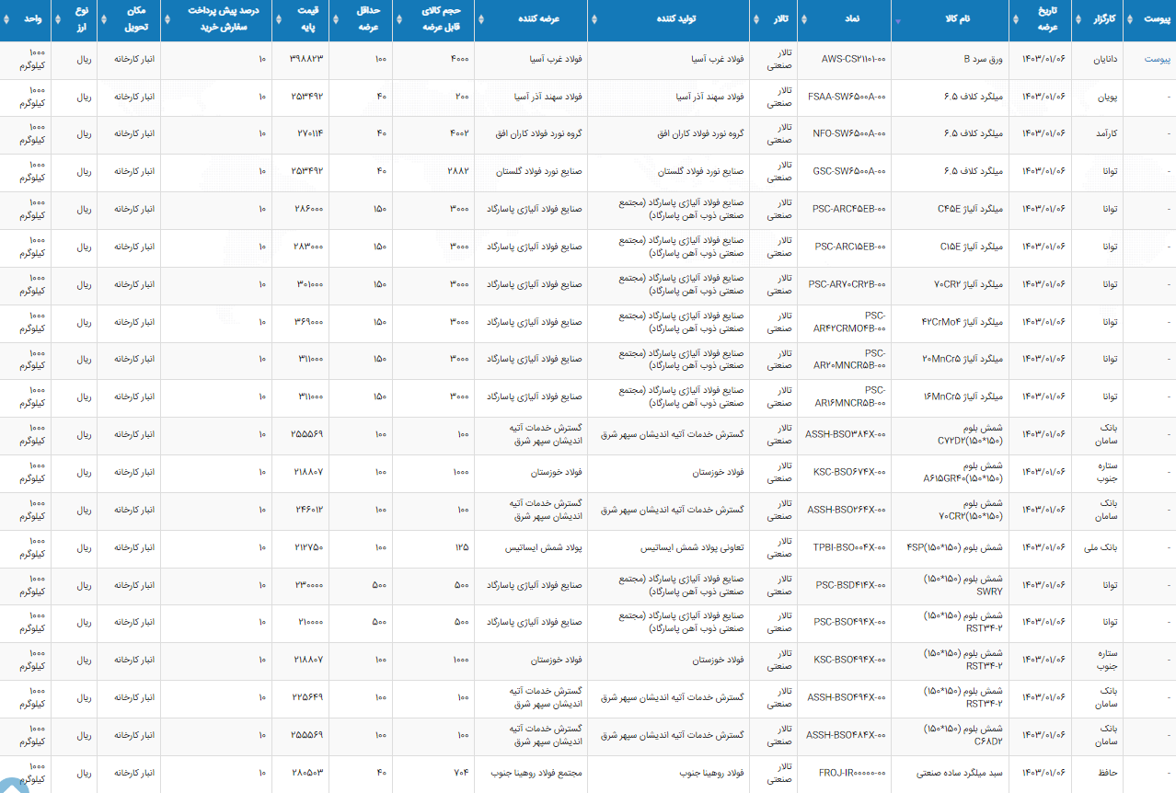1176x793 pixels.
Task: Click the broker name کارآمد
Action: pos(1105,134)
